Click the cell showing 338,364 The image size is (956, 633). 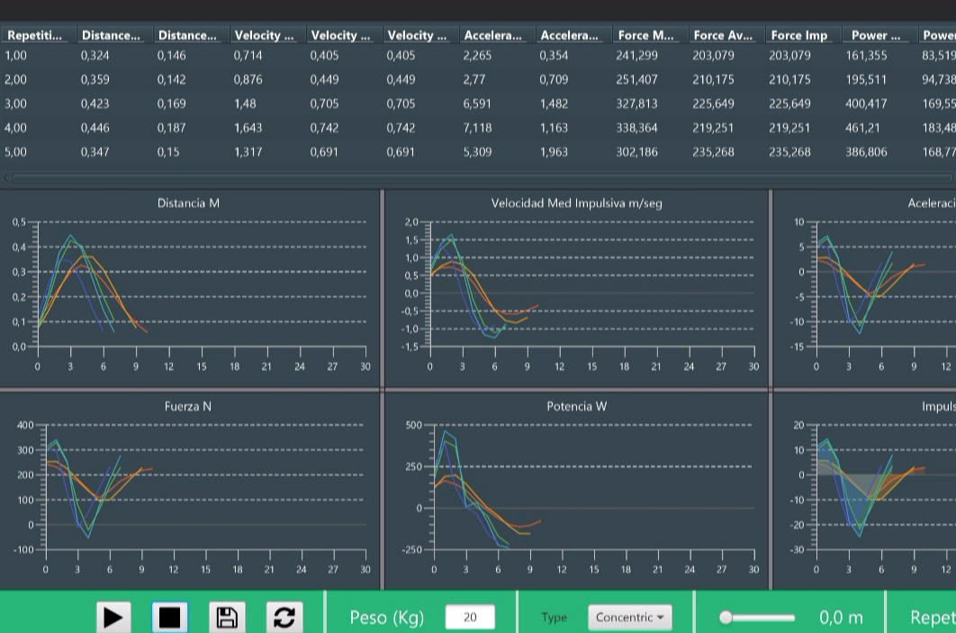636,128
